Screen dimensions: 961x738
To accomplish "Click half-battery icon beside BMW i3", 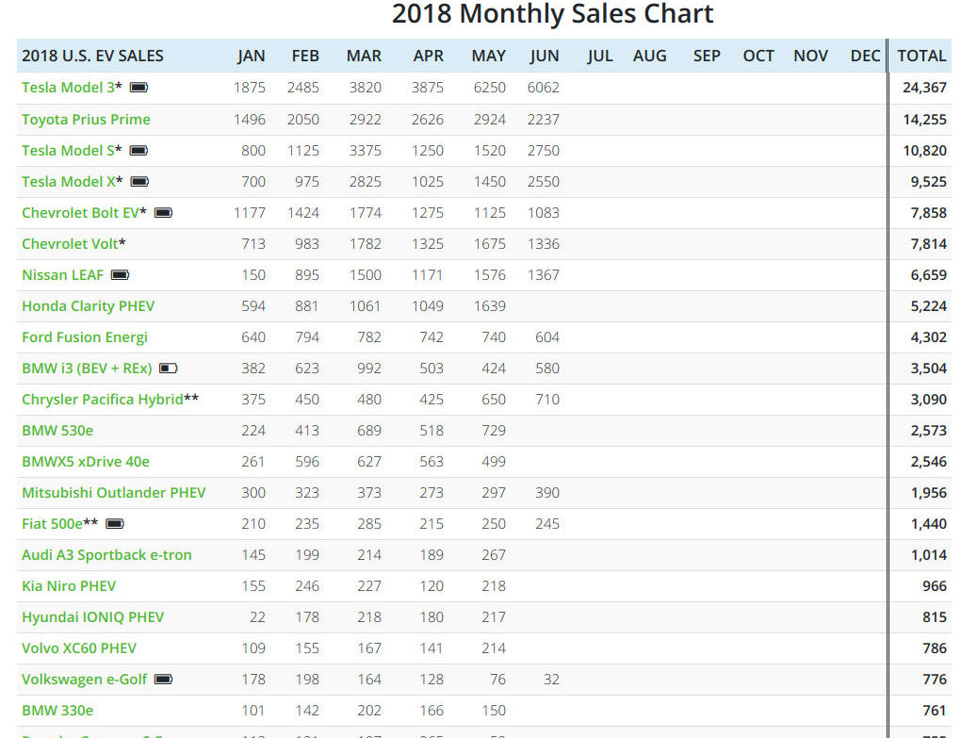I will coord(169,369).
